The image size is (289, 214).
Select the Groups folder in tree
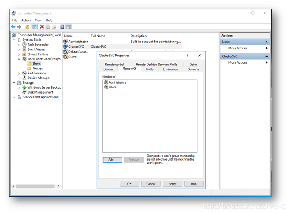pos(35,68)
